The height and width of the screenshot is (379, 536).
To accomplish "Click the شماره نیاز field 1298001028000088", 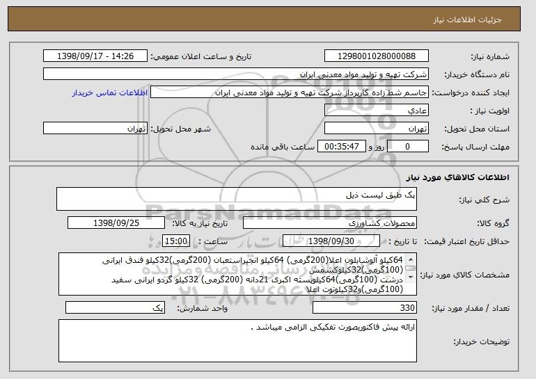I will point(377,56).
